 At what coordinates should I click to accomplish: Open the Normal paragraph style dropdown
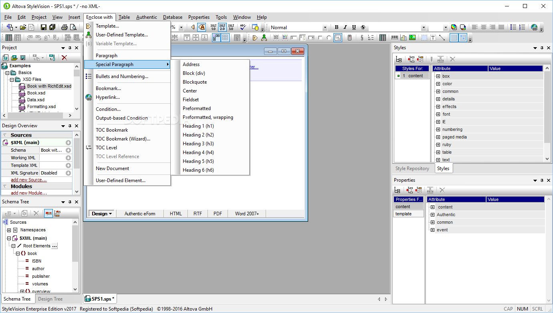[x=325, y=28]
